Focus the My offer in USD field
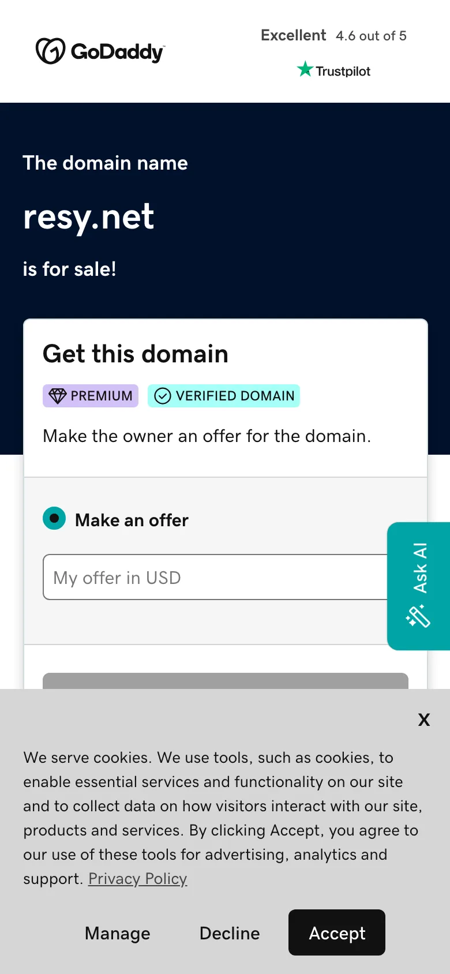The width and height of the screenshot is (450, 974). click(x=215, y=577)
